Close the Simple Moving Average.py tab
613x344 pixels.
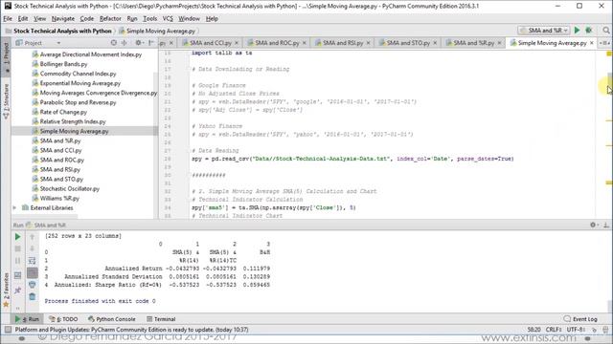pos(592,43)
